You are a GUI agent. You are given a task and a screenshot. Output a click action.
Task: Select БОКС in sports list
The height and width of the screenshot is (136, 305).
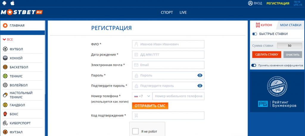23,114
